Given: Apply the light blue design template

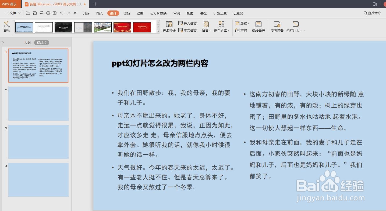Looking at the screenshot, I should 24,27.
